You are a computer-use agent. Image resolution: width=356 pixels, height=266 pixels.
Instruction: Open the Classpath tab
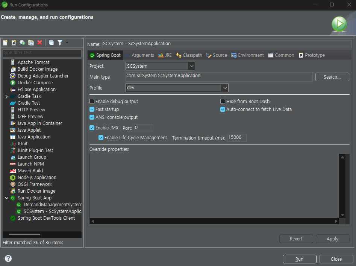tap(189, 55)
